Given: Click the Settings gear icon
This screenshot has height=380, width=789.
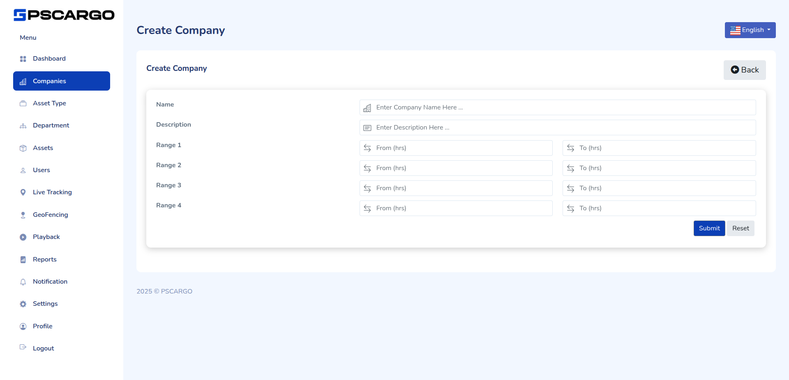Looking at the screenshot, I should pyautogui.click(x=23, y=304).
